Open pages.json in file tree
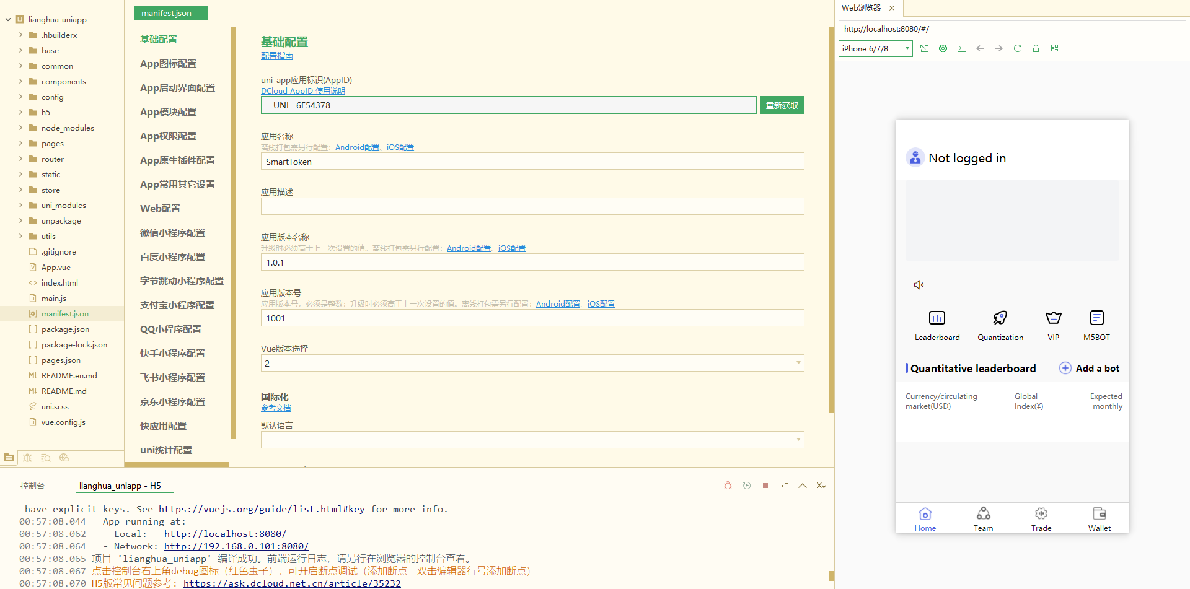Screen dimensions: 1190x589 pos(61,360)
